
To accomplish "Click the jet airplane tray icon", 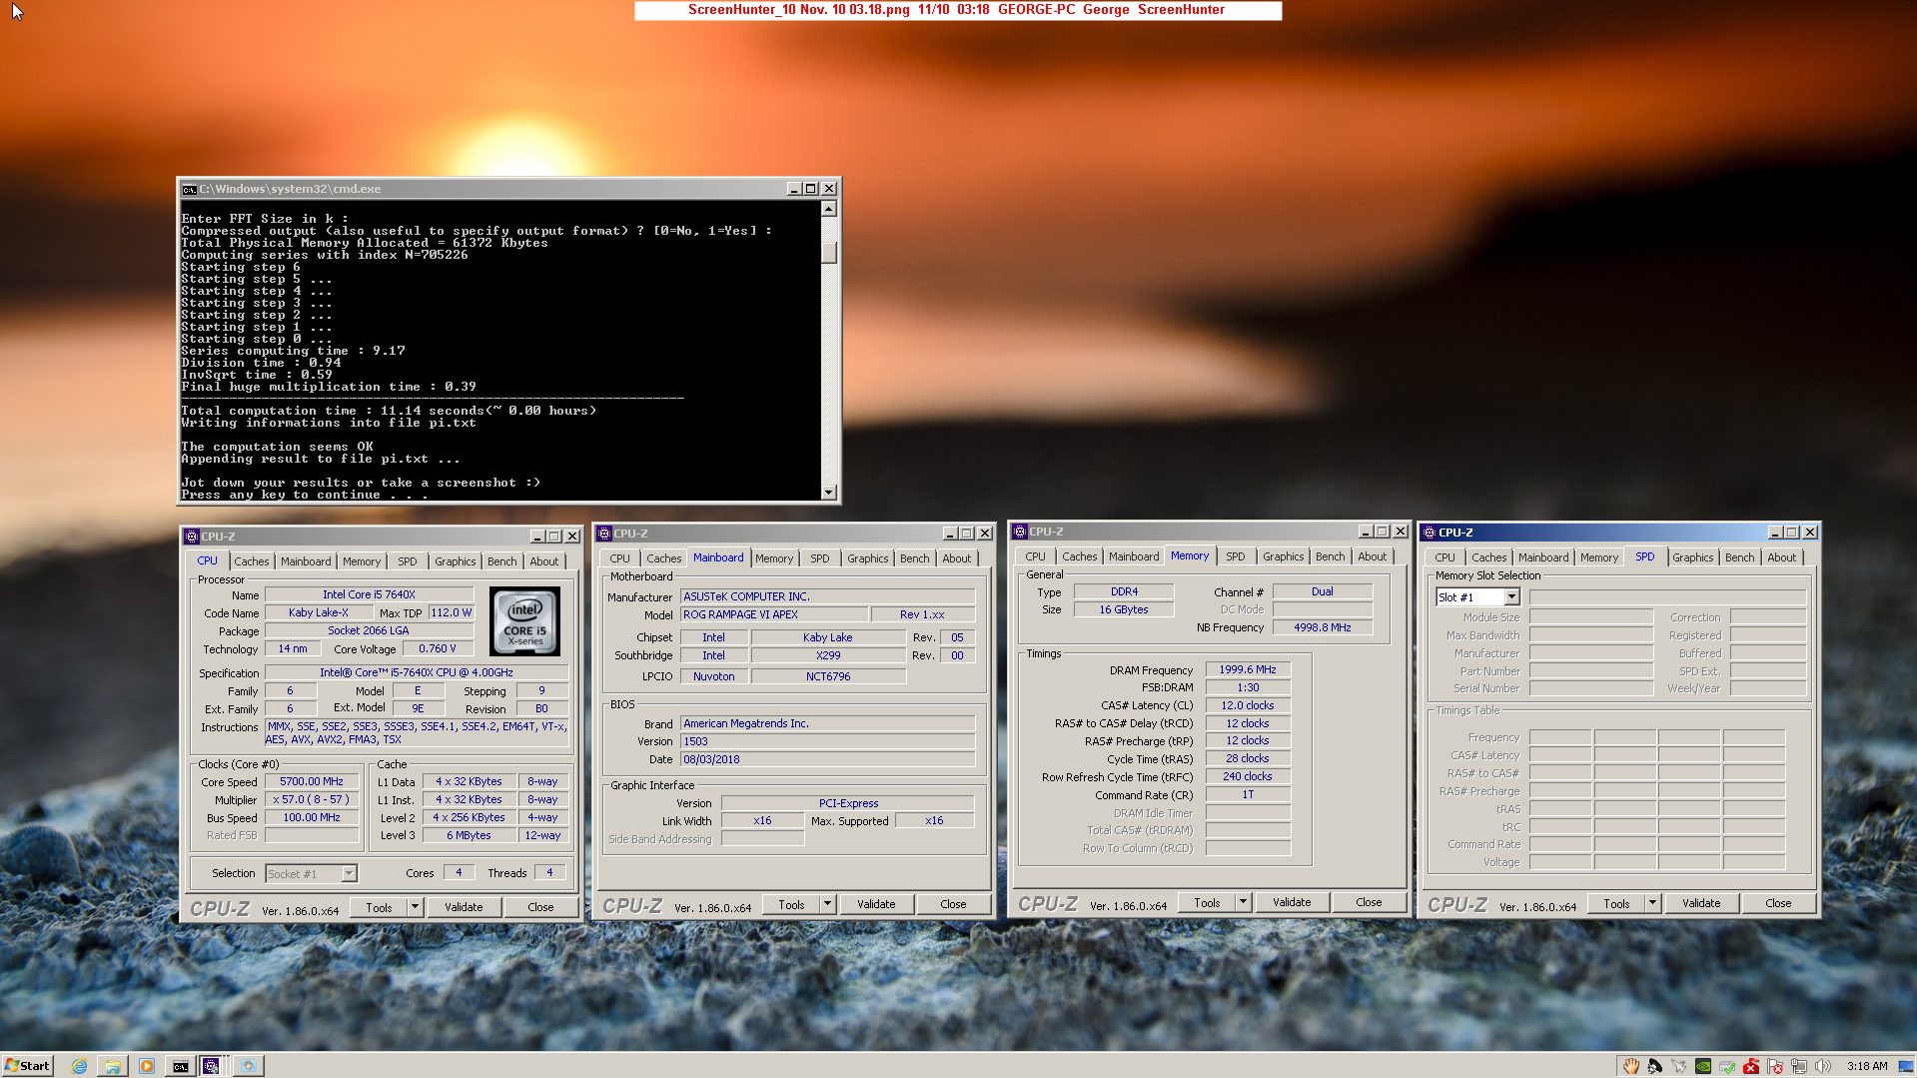I will (x=1679, y=1066).
